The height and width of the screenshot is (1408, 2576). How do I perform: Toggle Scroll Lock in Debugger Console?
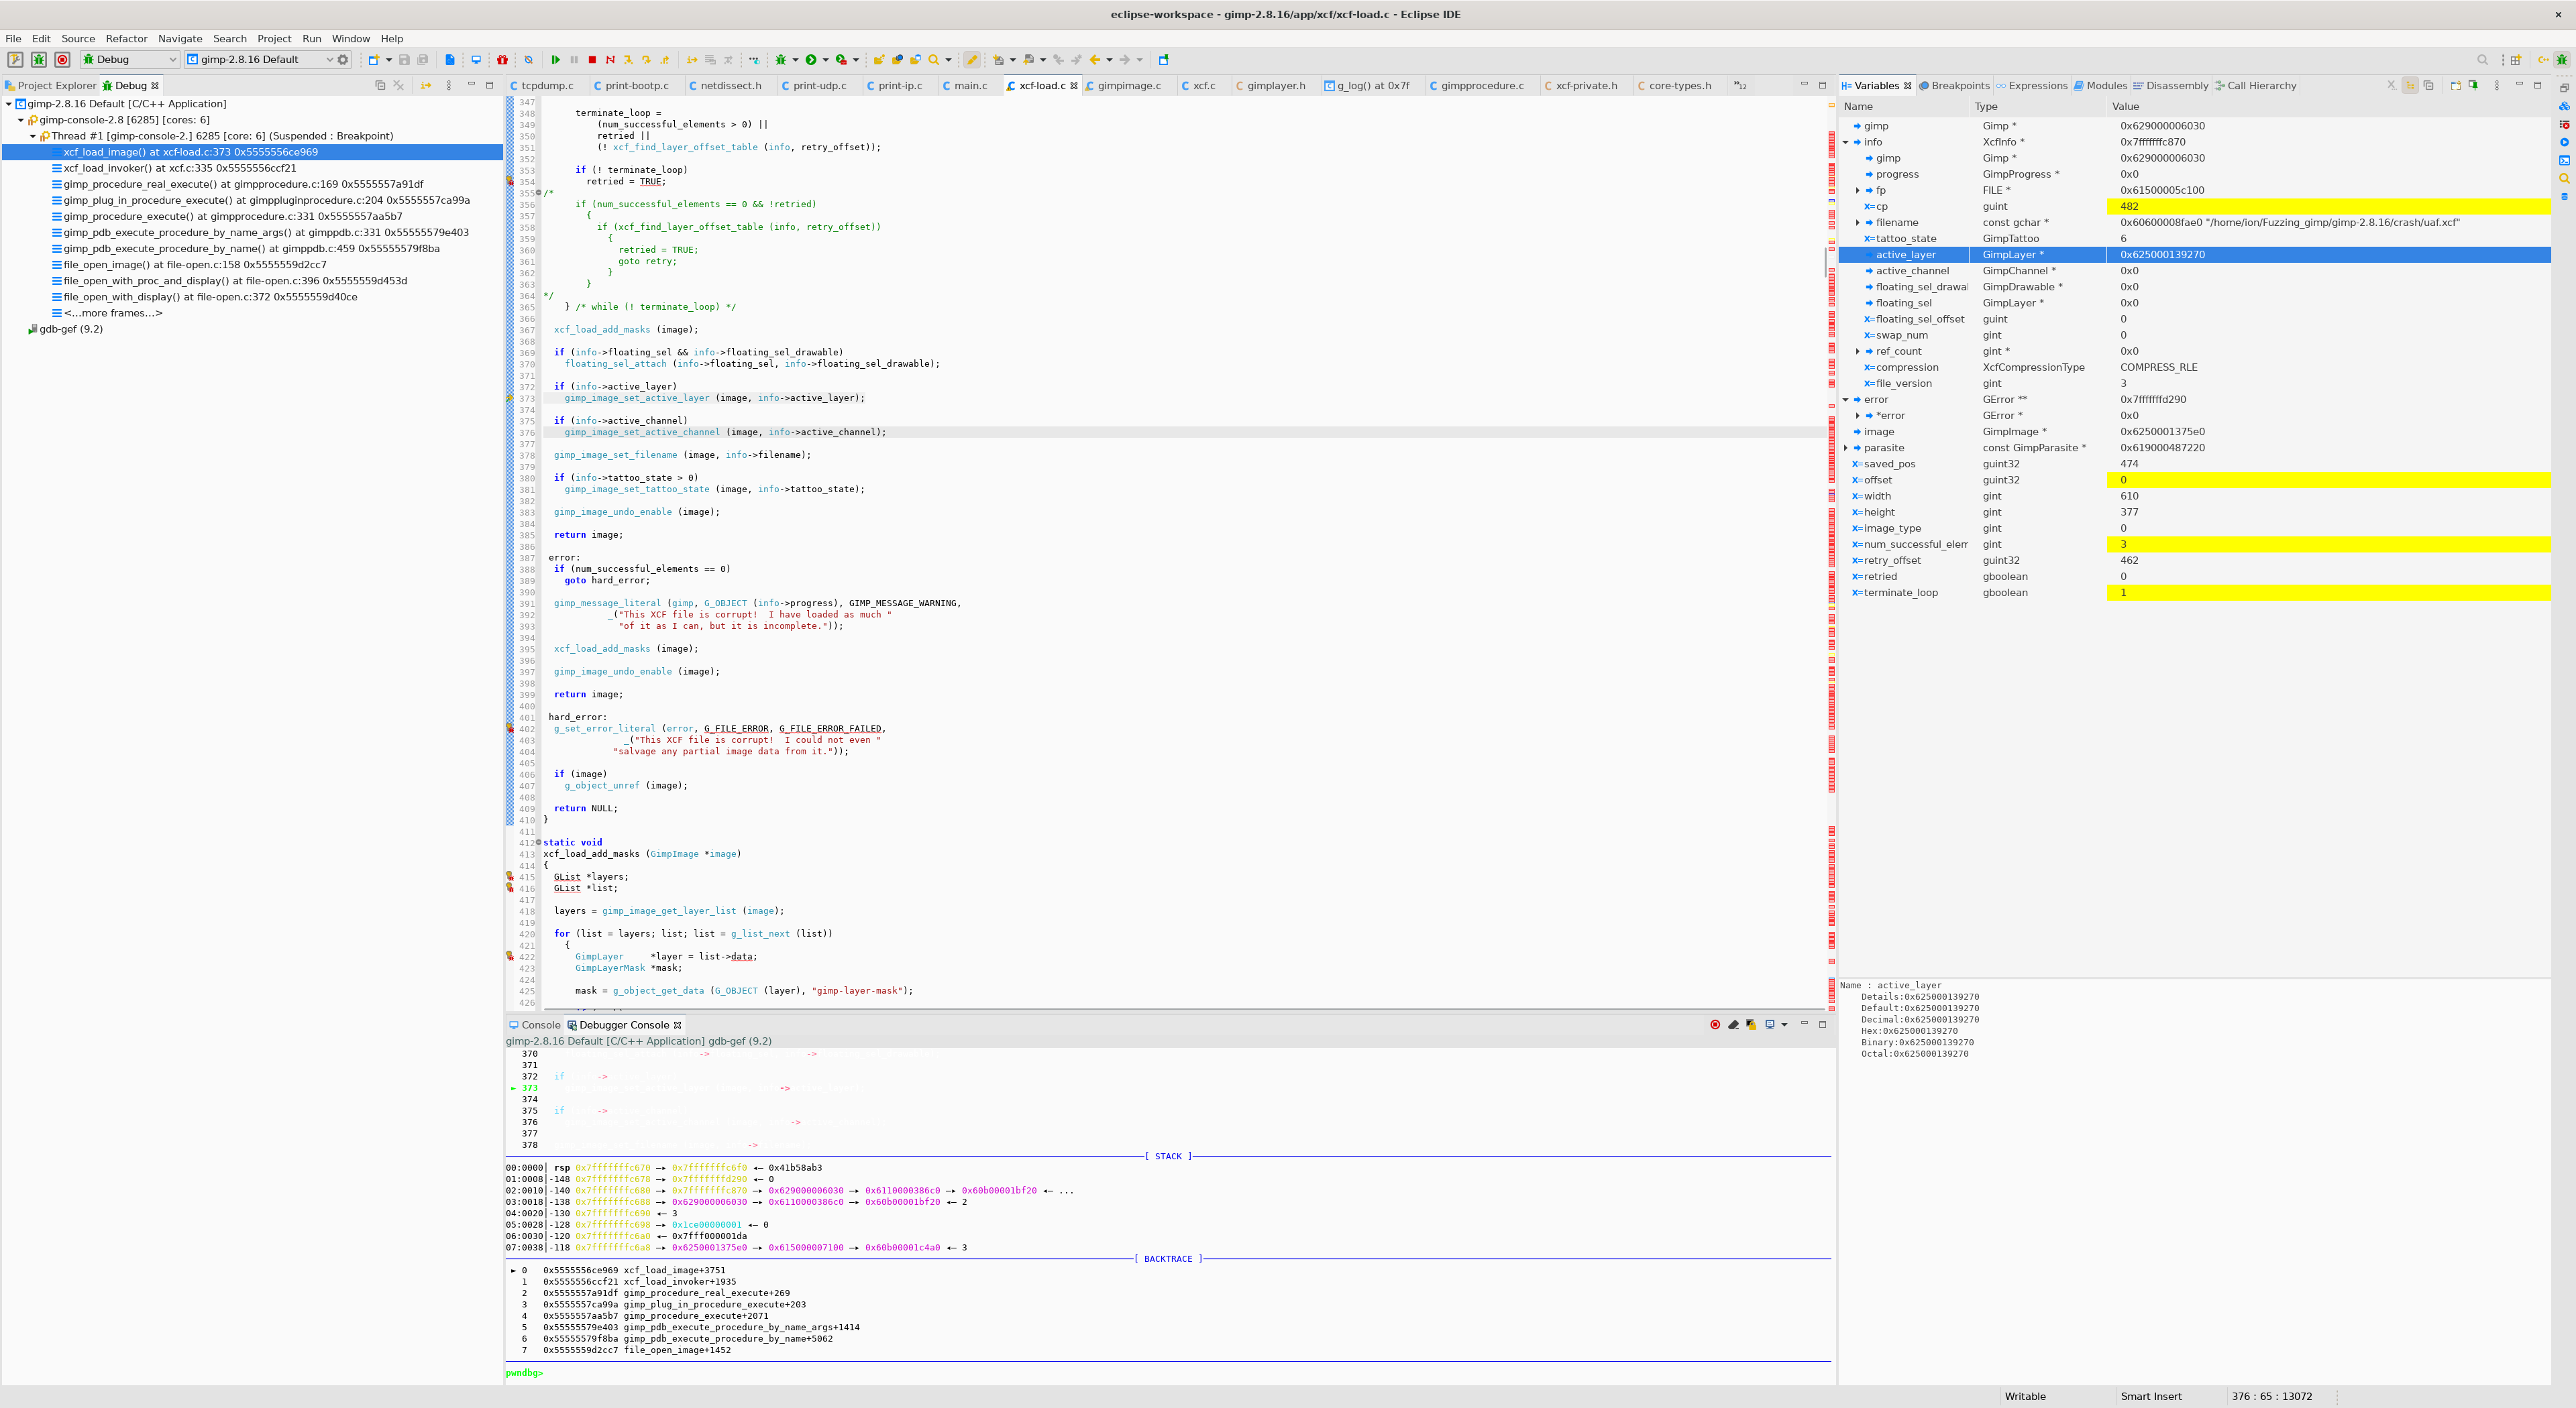pos(1751,1024)
